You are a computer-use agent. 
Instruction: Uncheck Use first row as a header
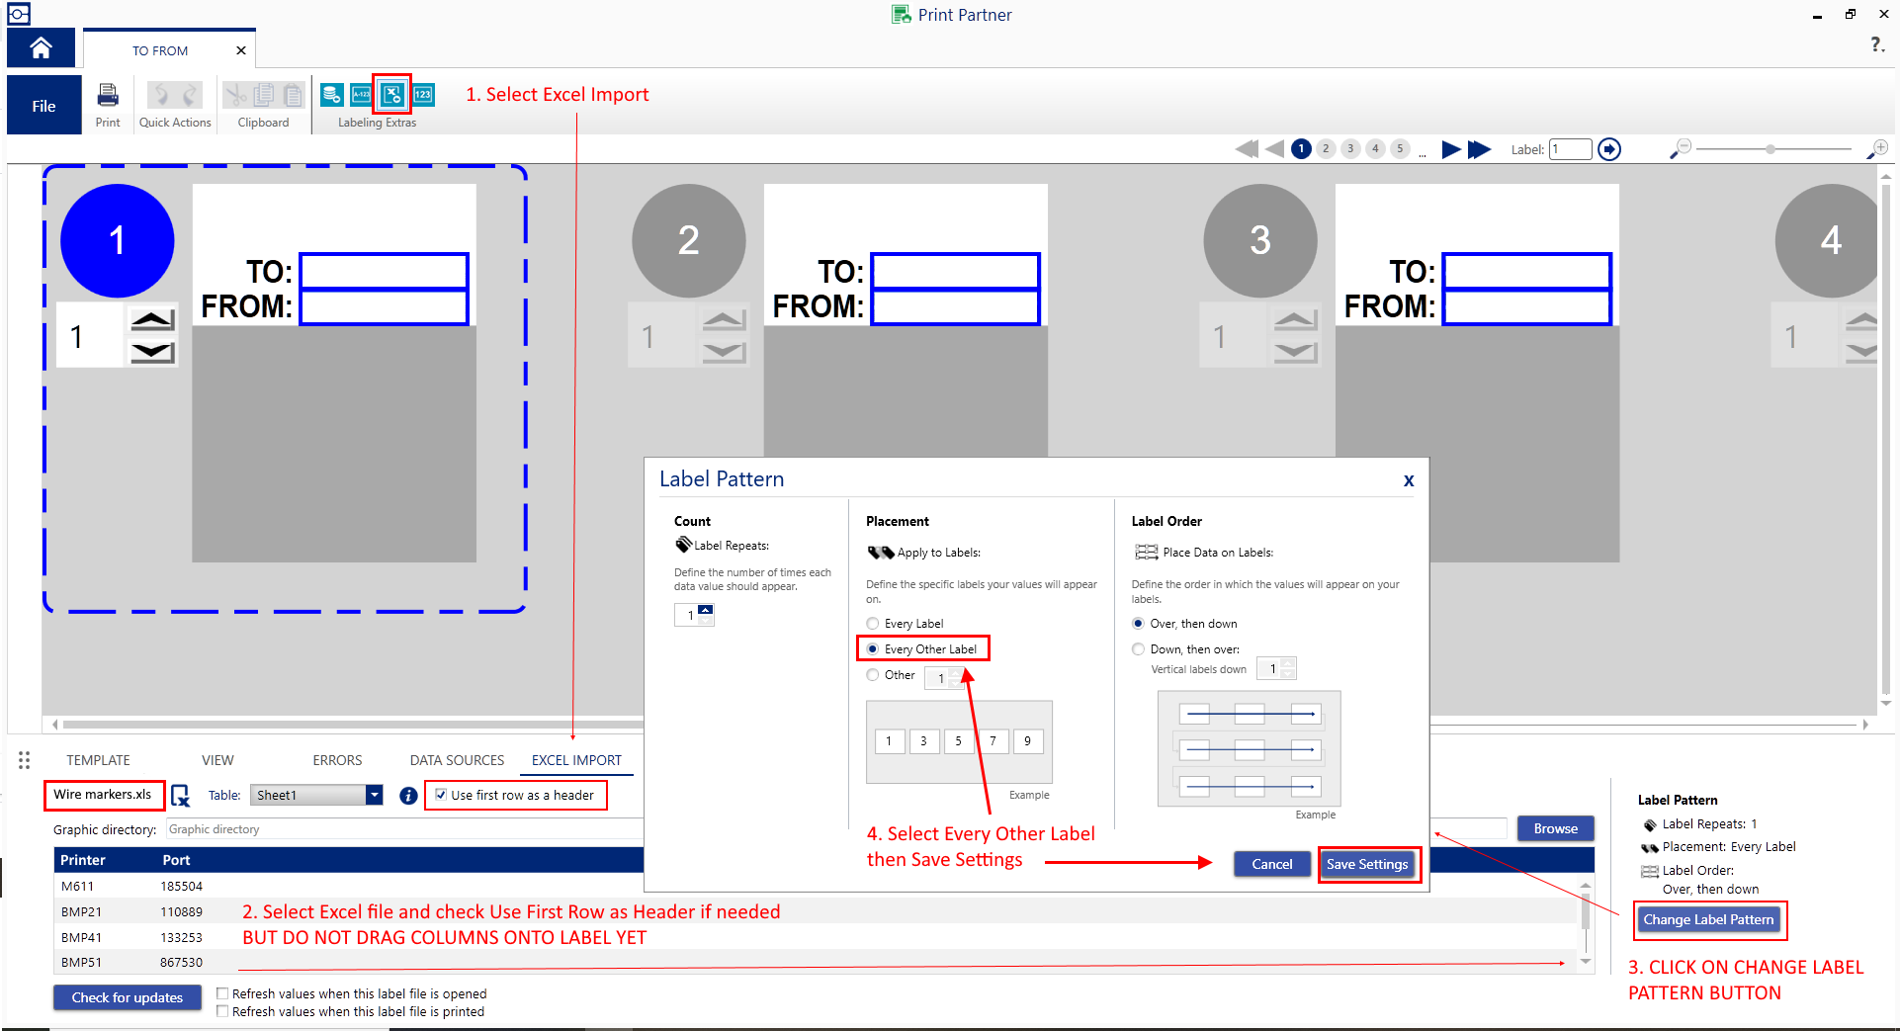[x=441, y=795]
